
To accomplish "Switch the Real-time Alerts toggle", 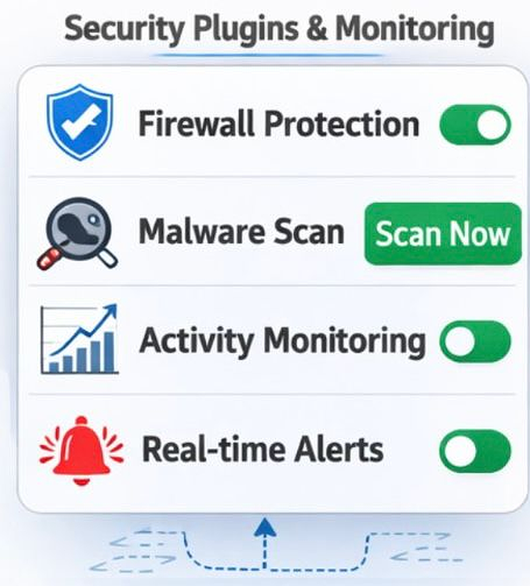I will [x=475, y=451].
